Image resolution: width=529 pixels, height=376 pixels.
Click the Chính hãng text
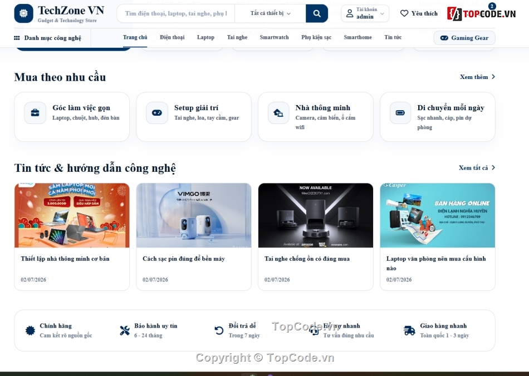pyautogui.click(x=56, y=326)
